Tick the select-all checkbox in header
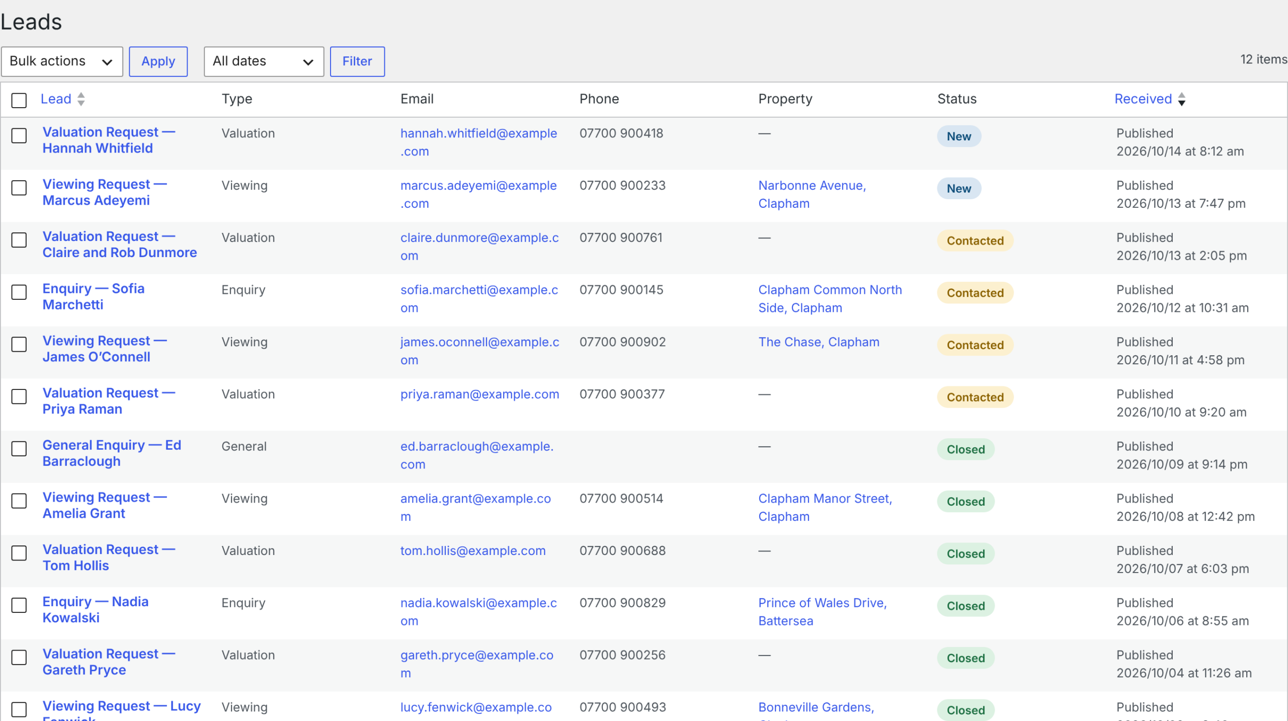This screenshot has width=1288, height=721. [x=19, y=100]
